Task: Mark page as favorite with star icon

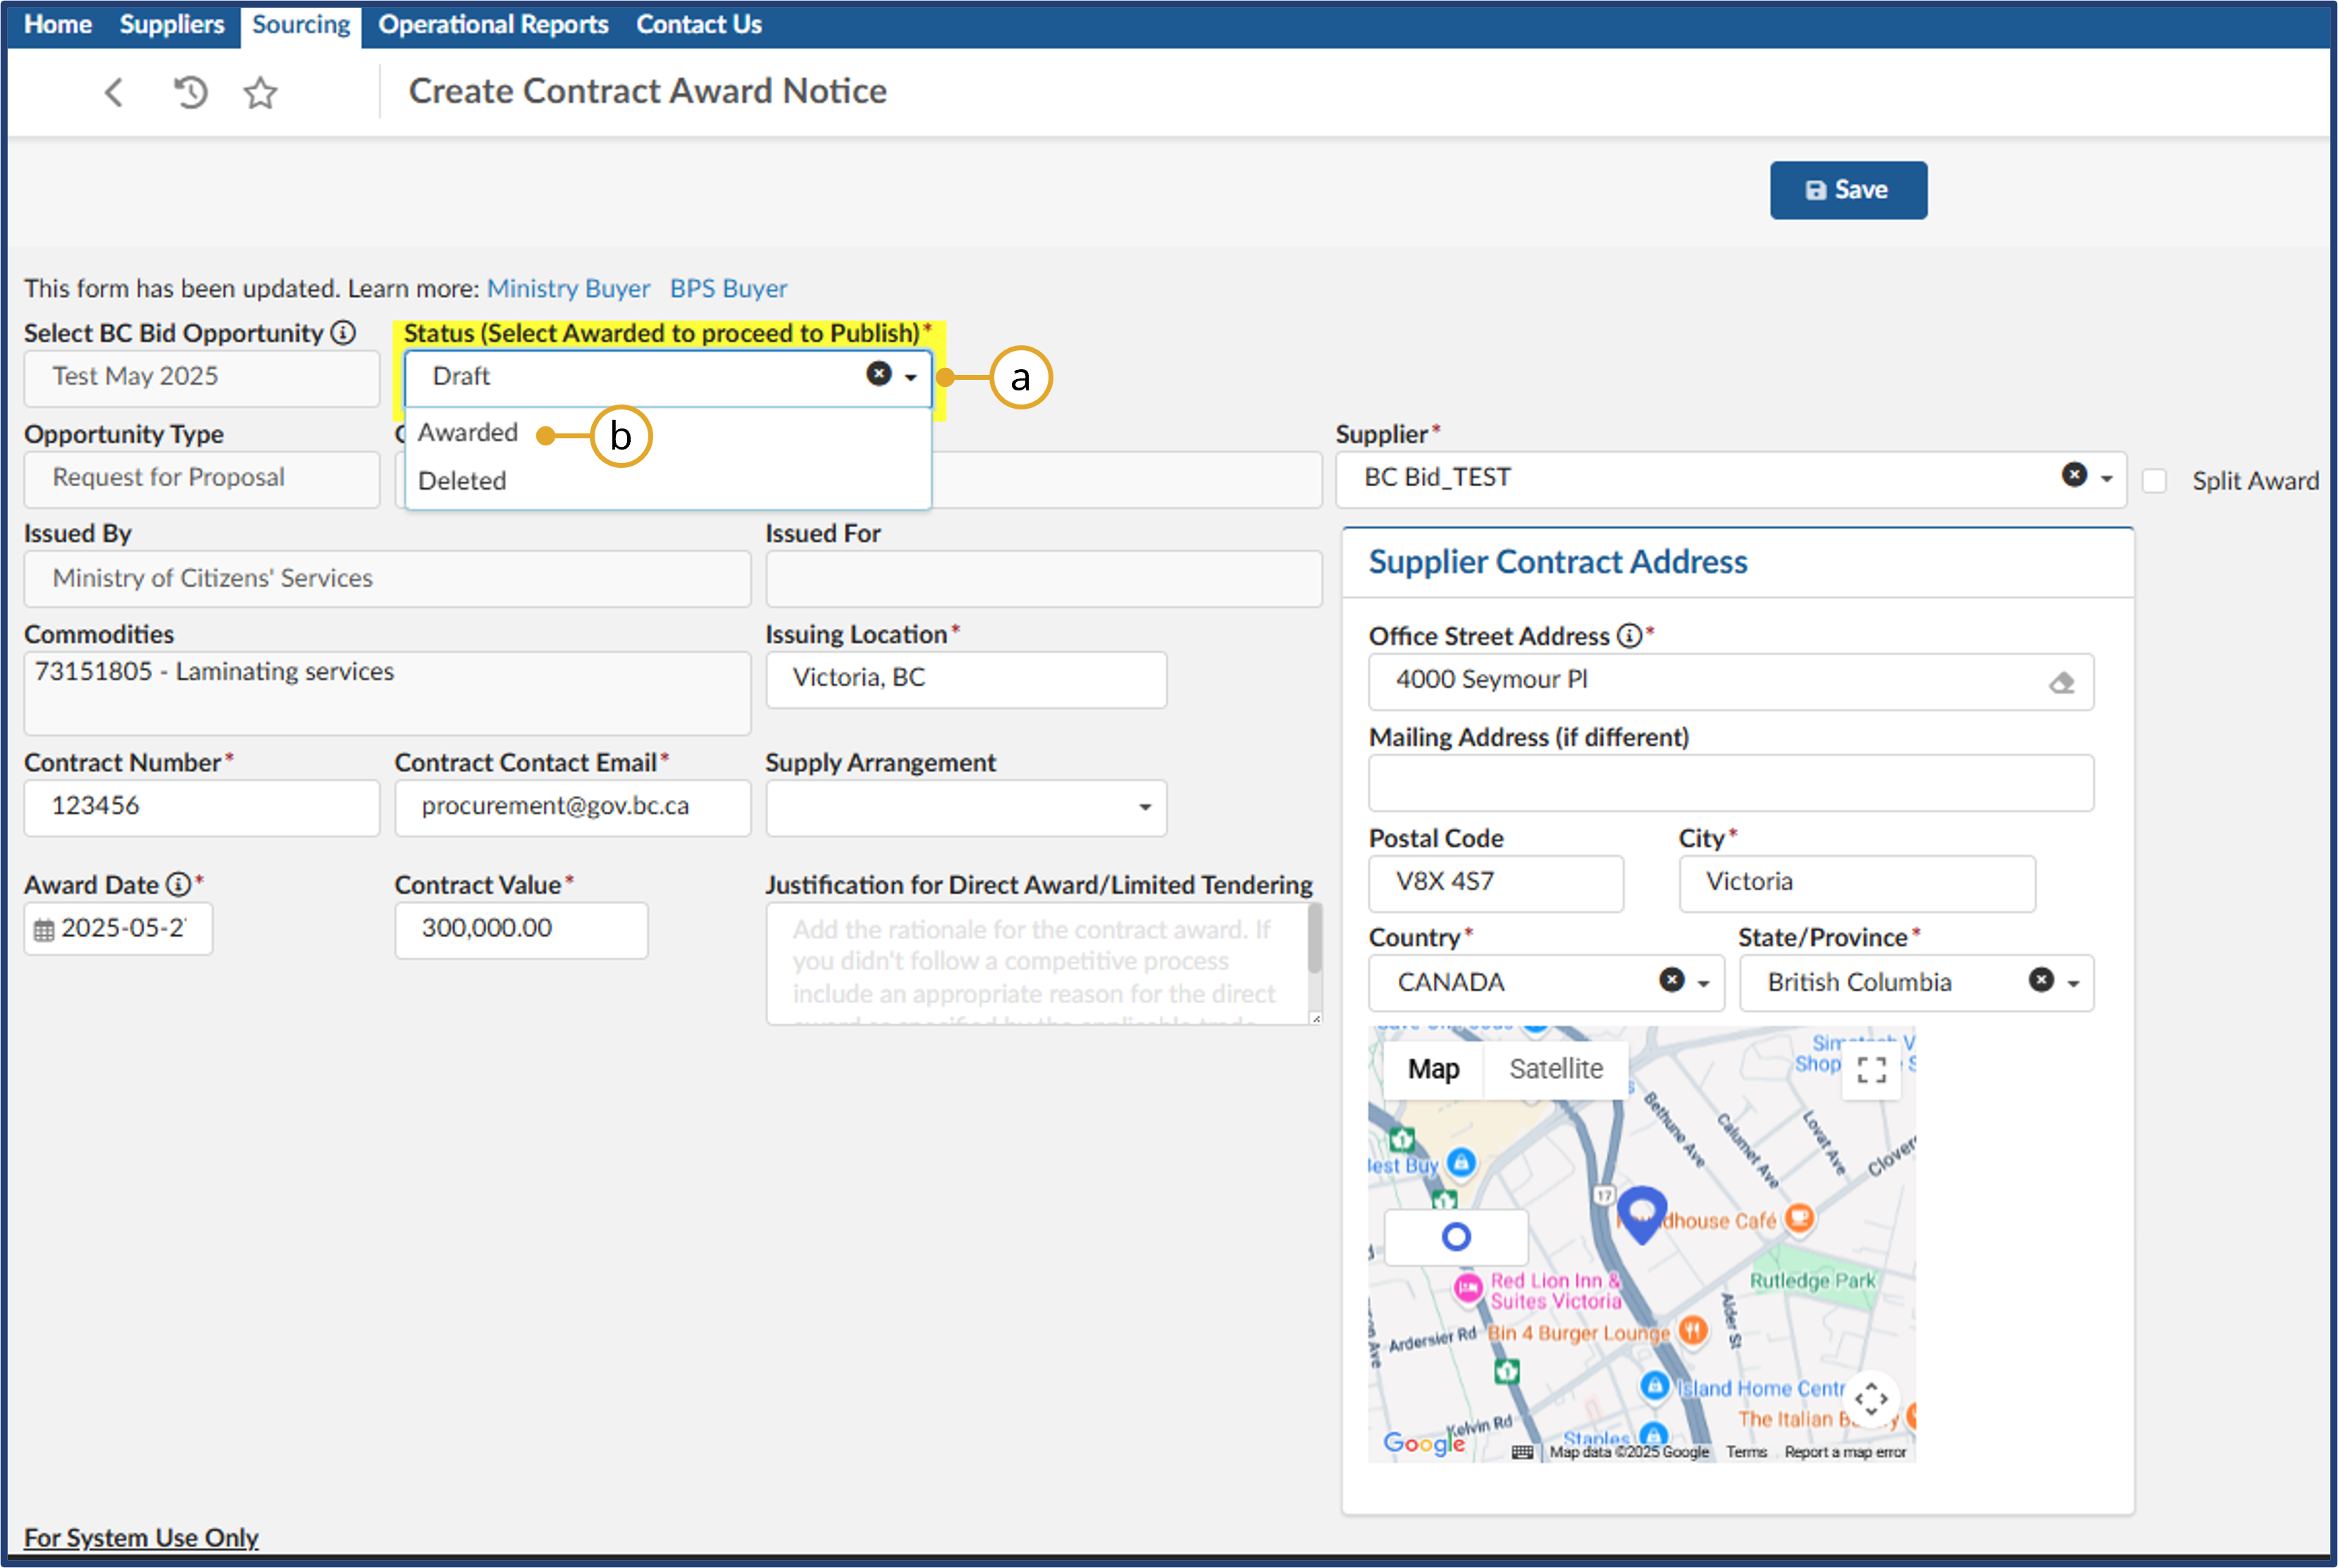Action: coord(261,93)
